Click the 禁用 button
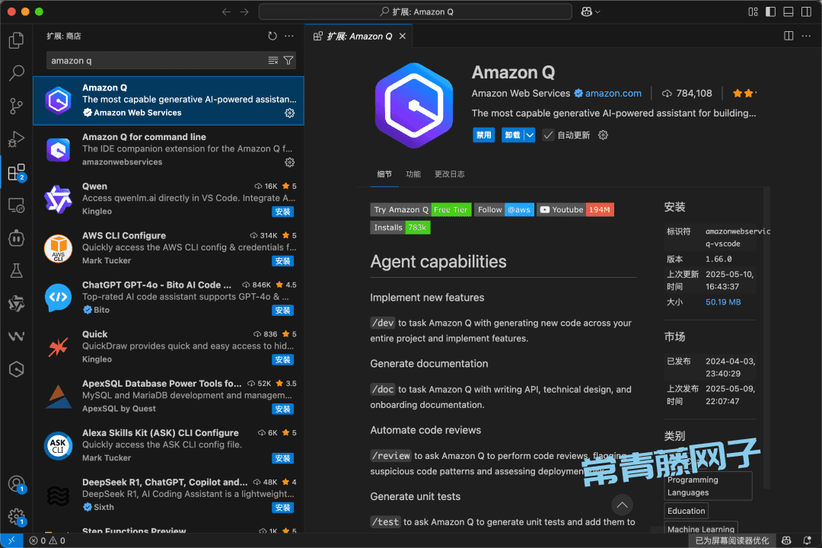 483,135
